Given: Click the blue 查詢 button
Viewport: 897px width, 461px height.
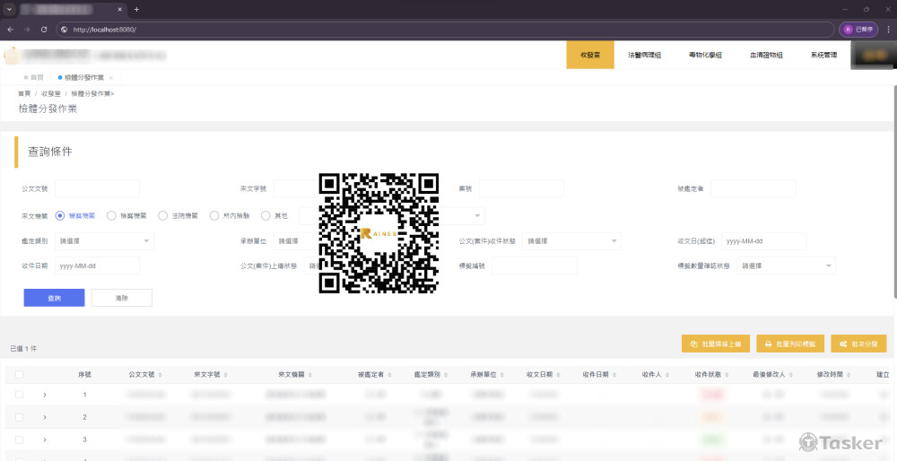Looking at the screenshot, I should (x=54, y=298).
